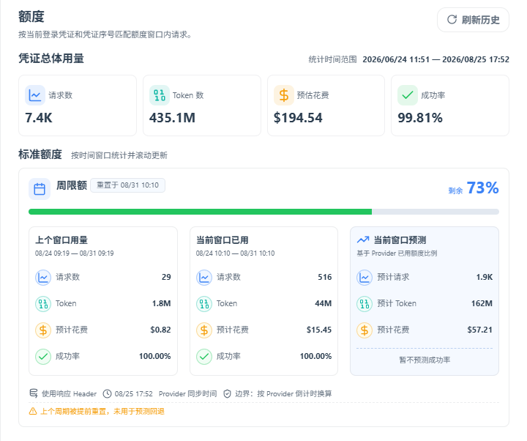527x441 pixels.
Task: Click the 凭证总体用量 section heading
Action: click(51, 59)
